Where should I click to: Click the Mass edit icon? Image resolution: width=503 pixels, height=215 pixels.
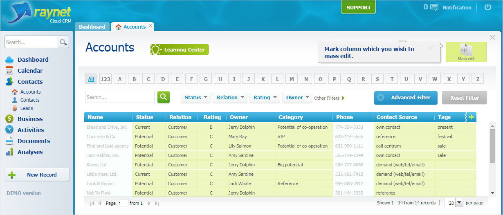(x=466, y=50)
